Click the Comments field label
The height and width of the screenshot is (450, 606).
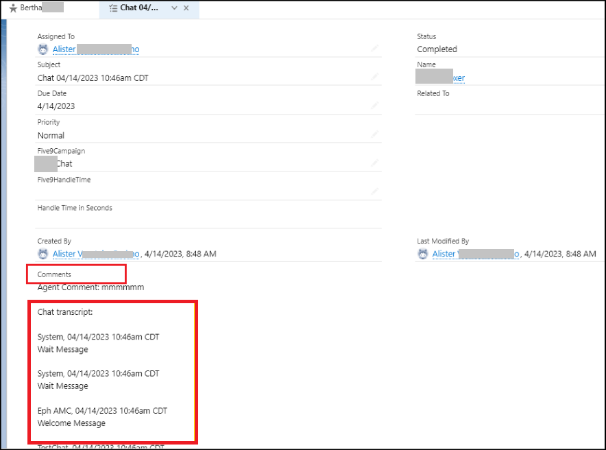point(54,274)
